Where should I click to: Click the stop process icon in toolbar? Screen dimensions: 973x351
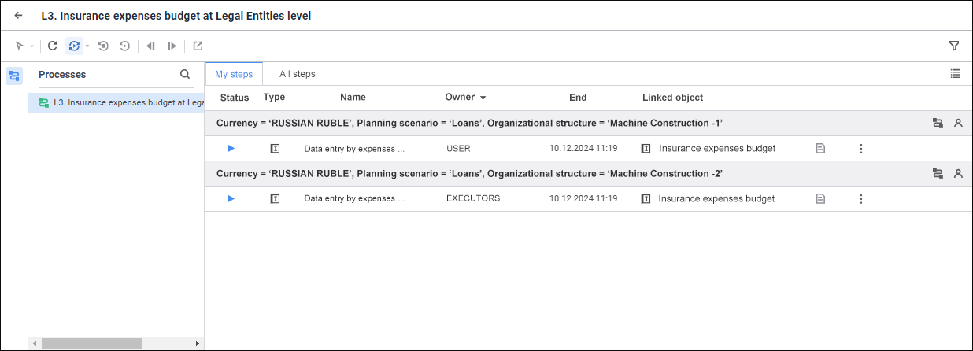[x=103, y=46]
